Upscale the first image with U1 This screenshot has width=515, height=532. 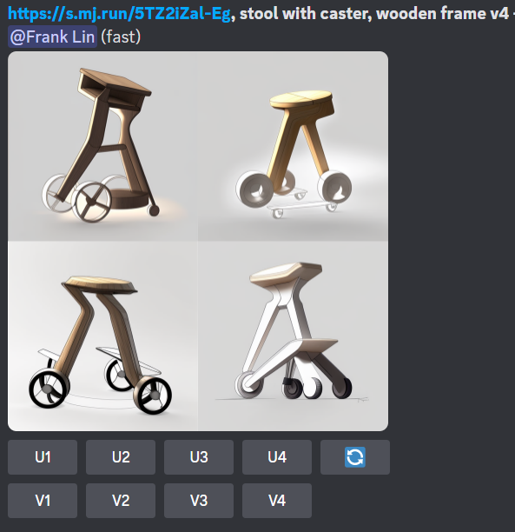pyautogui.click(x=43, y=457)
